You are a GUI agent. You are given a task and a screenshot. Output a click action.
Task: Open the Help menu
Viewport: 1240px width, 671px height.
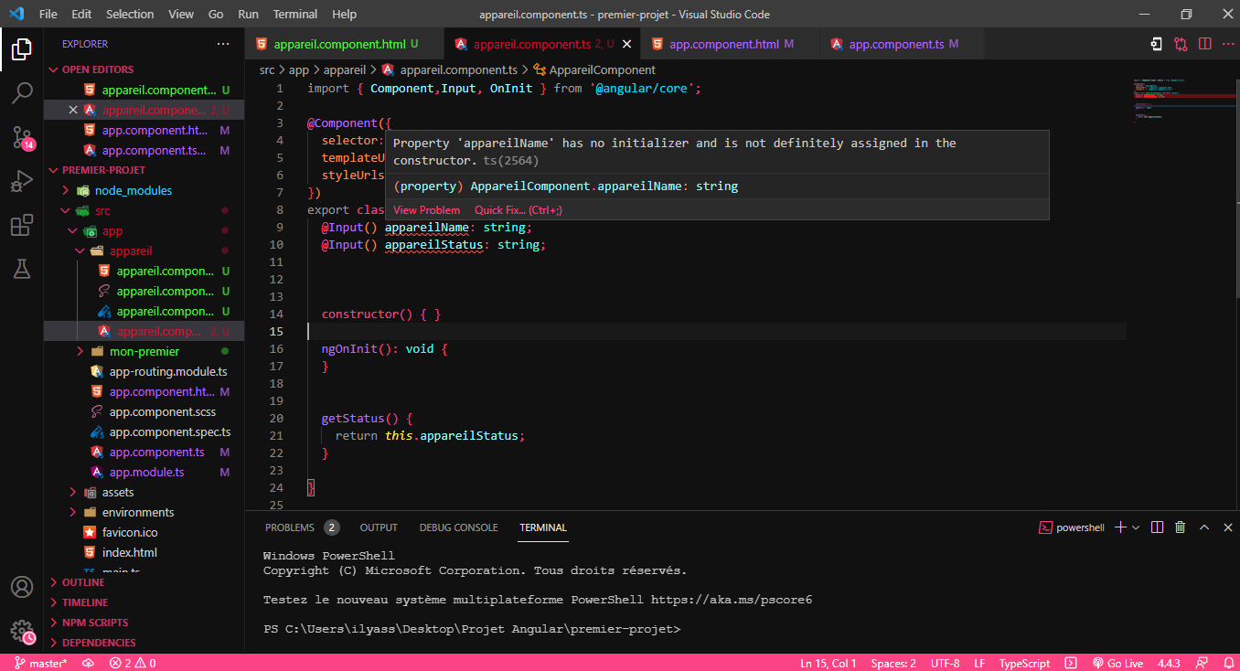(x=345, y=15)
